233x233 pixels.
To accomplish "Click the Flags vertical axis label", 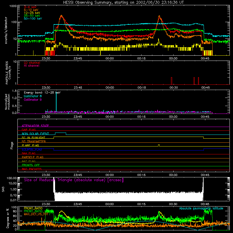I will (x=12, y=145).
